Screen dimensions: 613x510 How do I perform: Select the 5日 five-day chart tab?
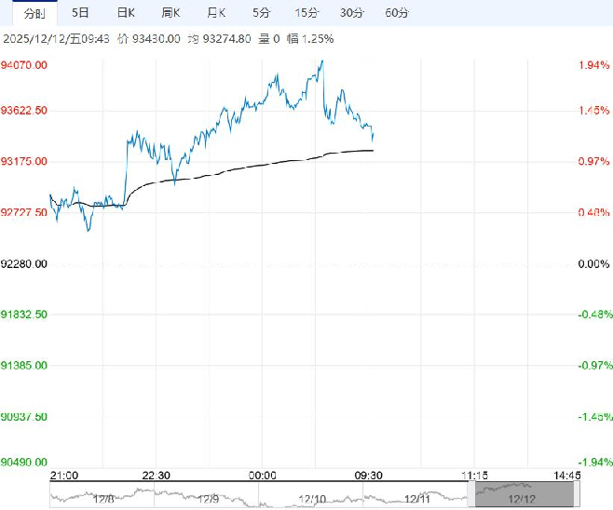[x=81, y=13]
